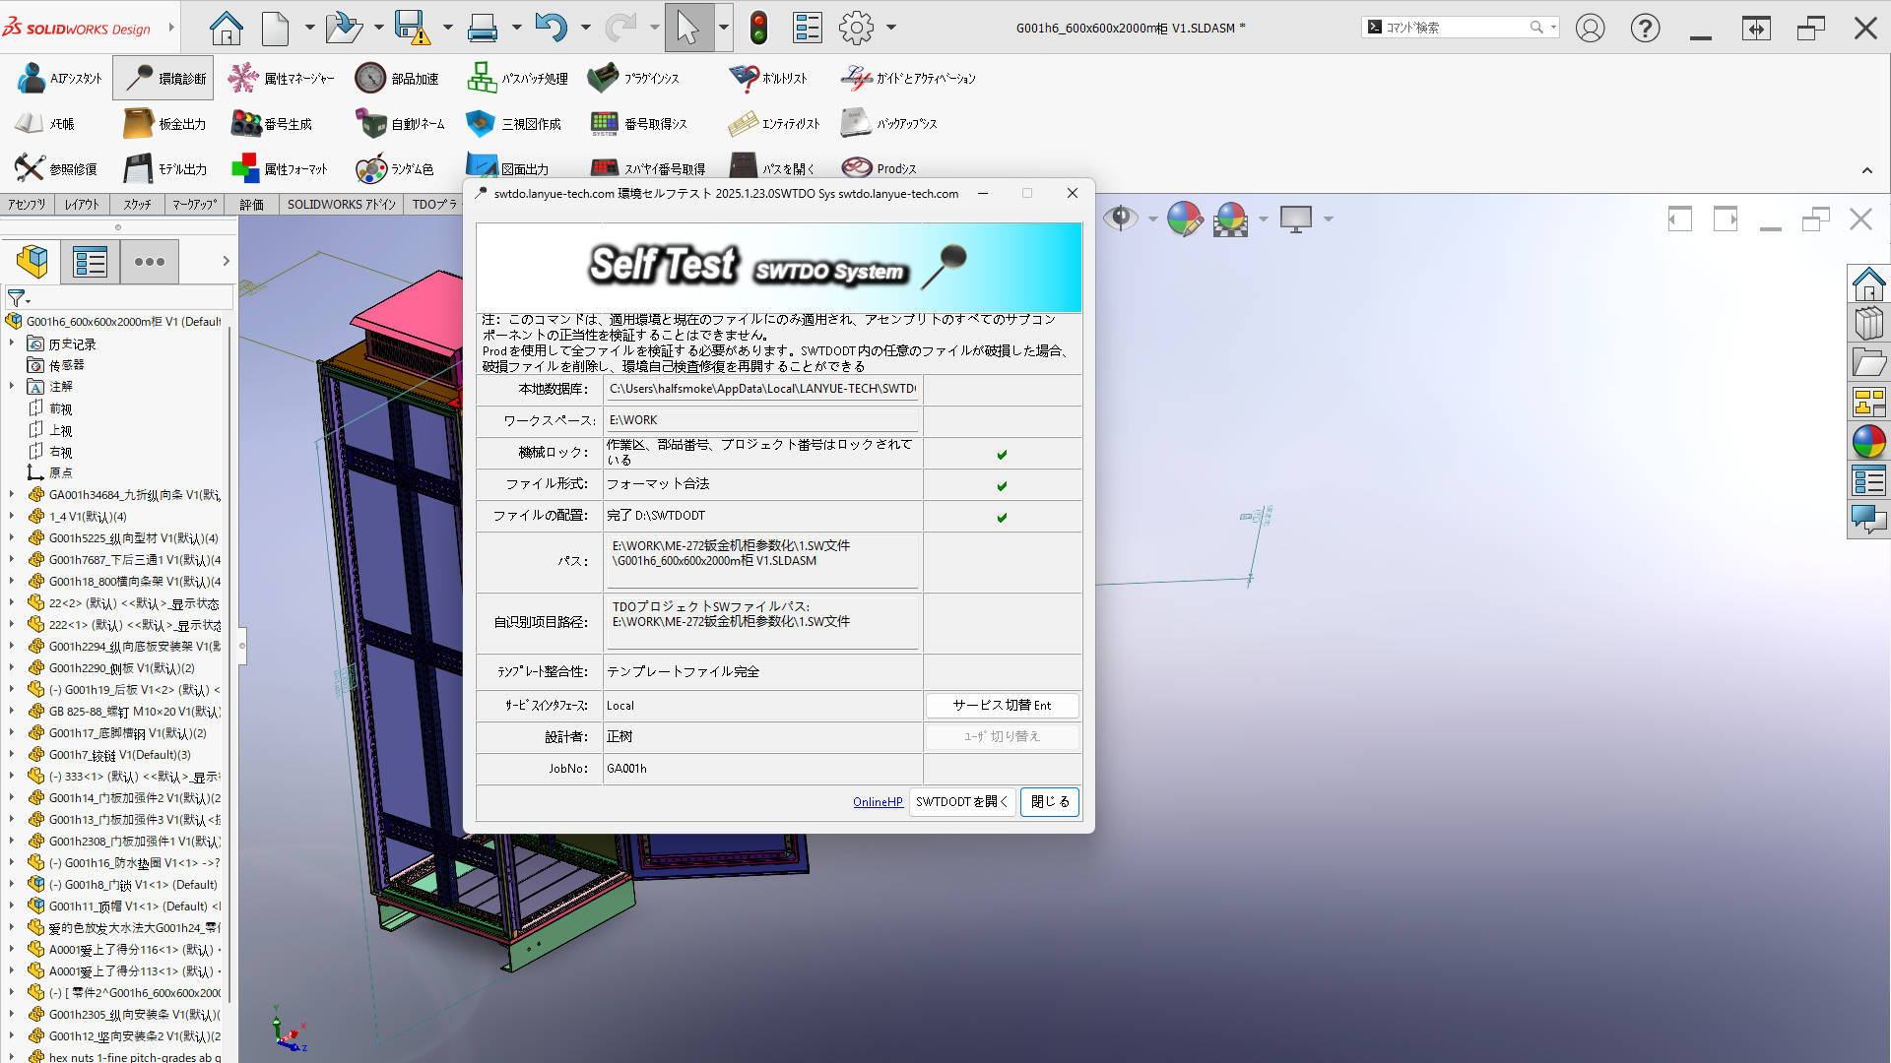Expand the GA001h34684 tree node
This screenshot has width=1891, height=1063.
click(x=12, y=495)
